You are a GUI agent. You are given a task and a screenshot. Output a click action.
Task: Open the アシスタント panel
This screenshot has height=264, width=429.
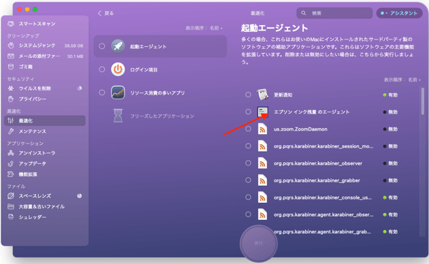click(x=400, y=13)
